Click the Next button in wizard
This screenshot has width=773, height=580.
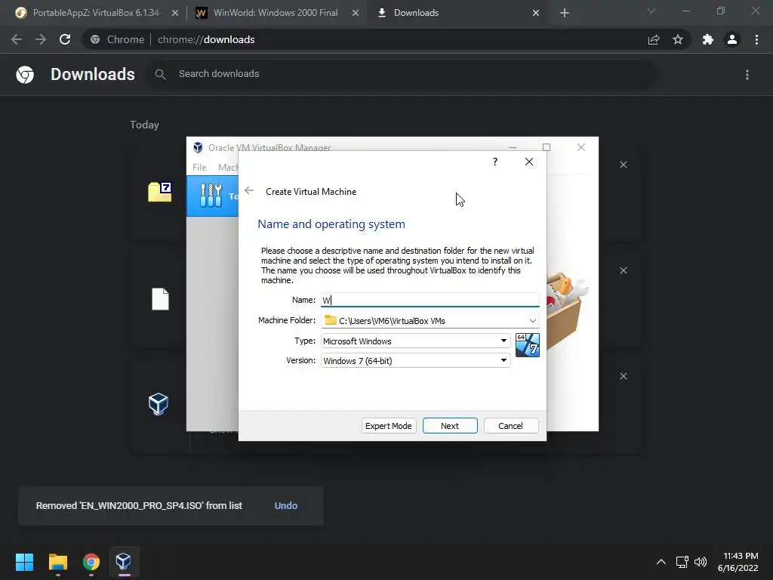point(450,426)
